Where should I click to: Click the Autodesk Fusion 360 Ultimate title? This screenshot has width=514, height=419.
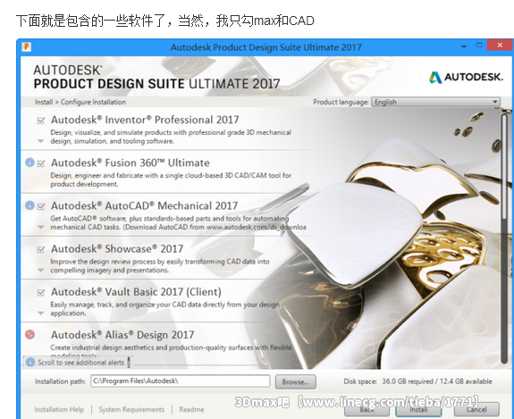131,163
